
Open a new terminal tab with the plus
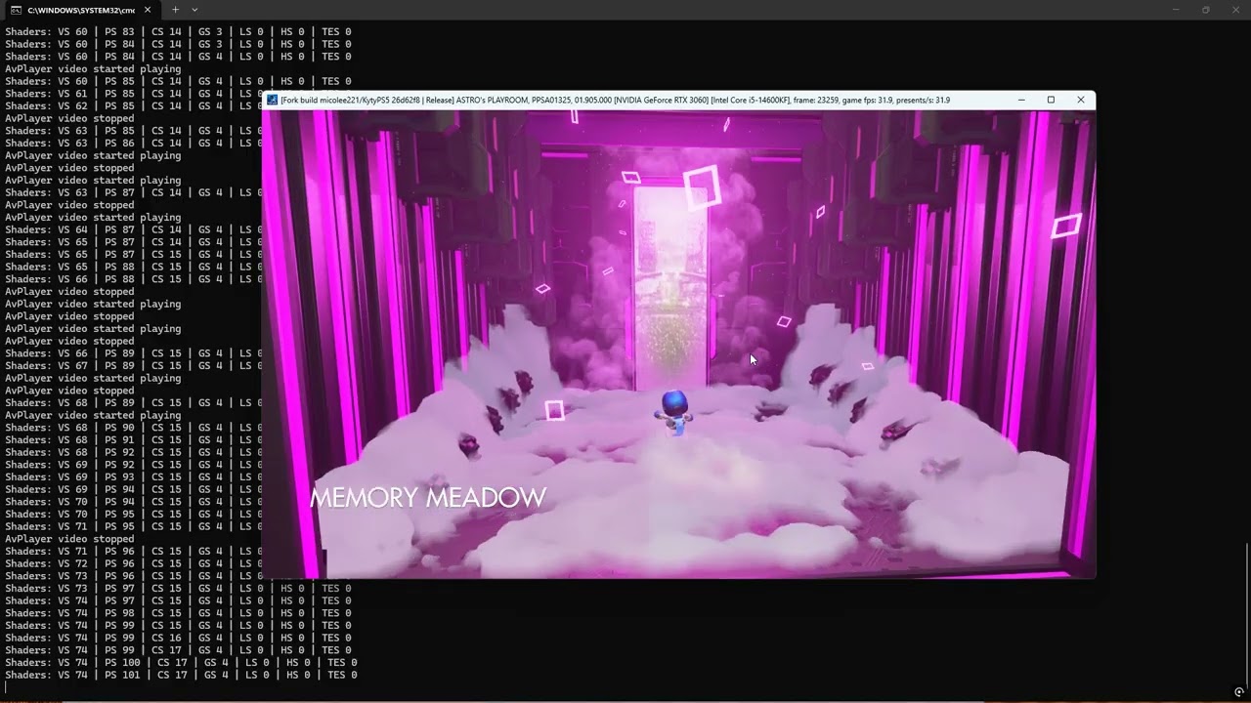[175, 10]
